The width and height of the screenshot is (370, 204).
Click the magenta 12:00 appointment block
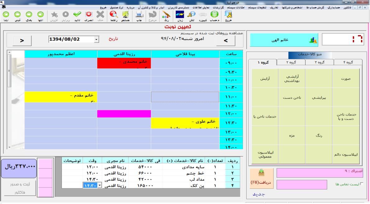pos(124,114)
